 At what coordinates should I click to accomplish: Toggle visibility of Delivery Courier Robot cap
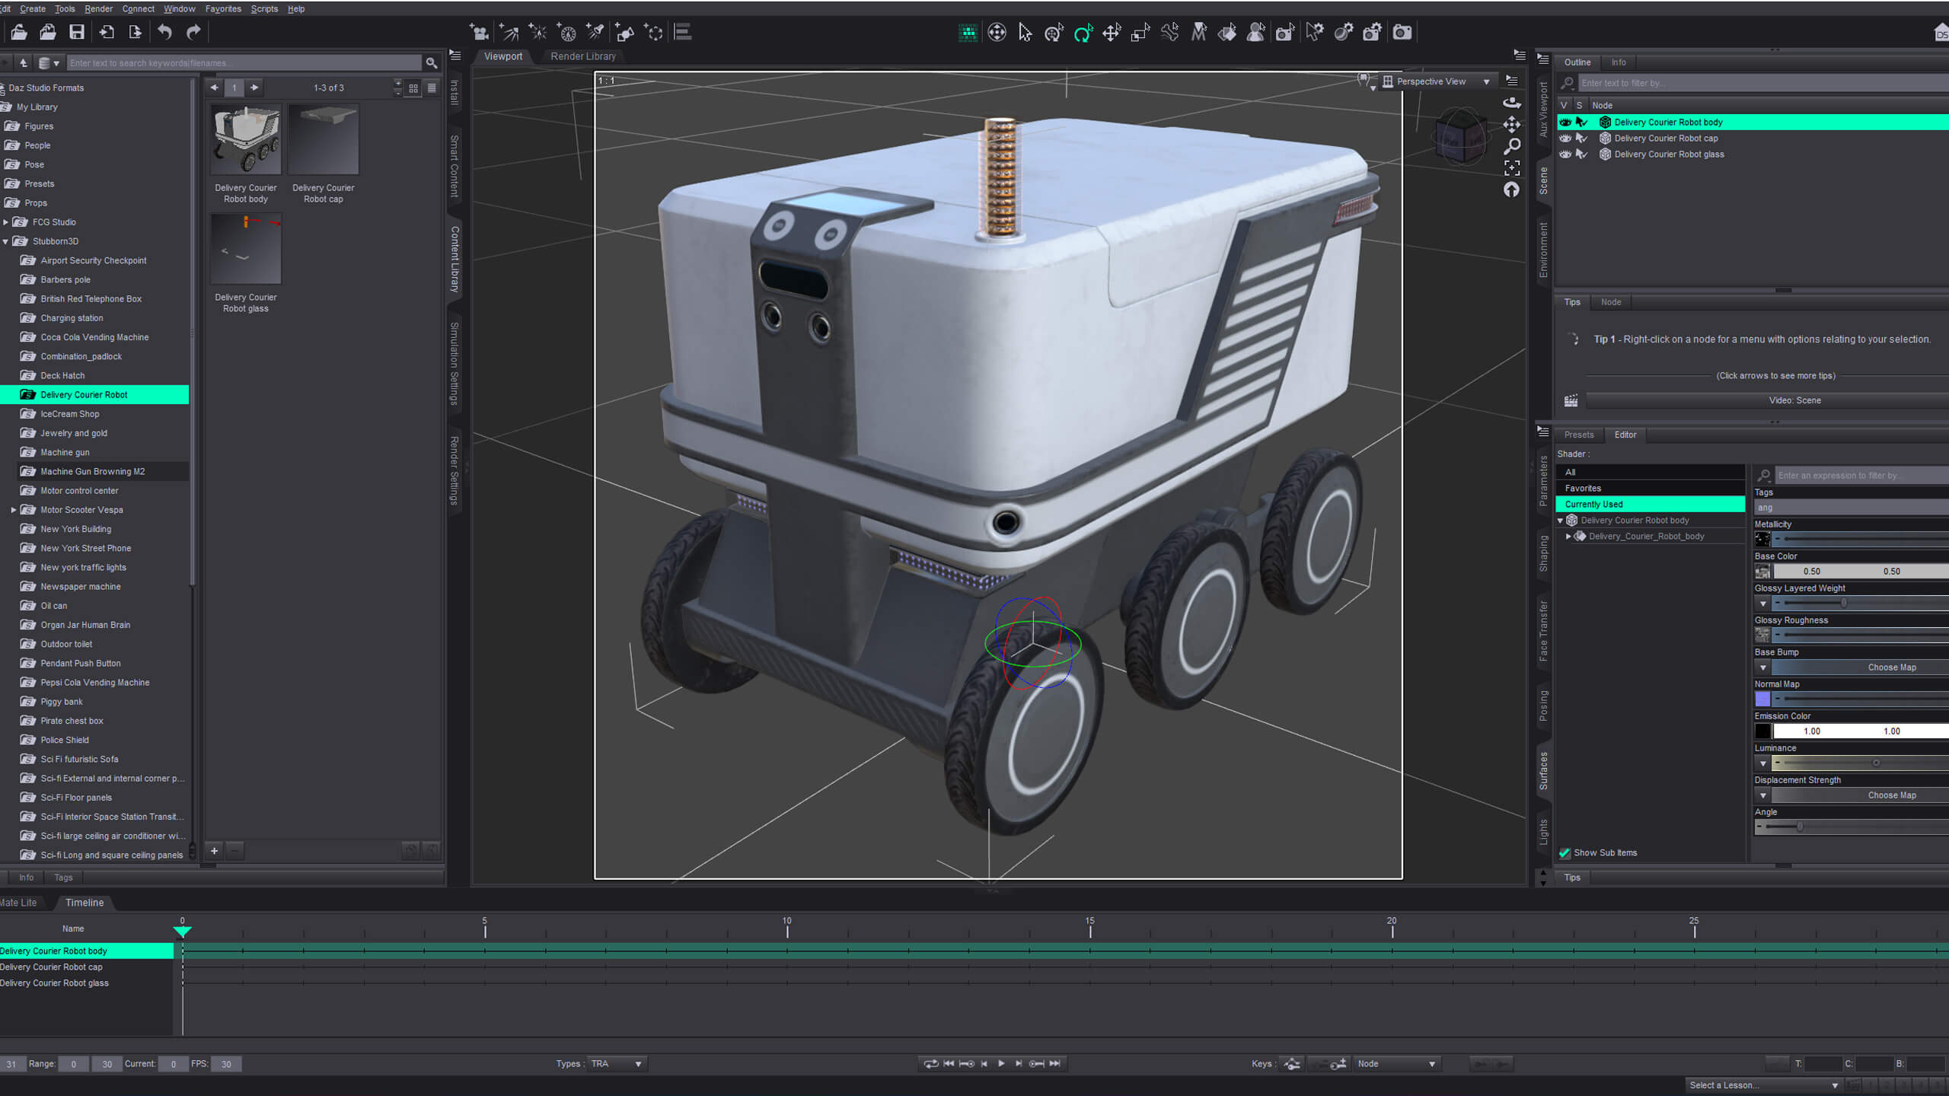(1565, 138)
